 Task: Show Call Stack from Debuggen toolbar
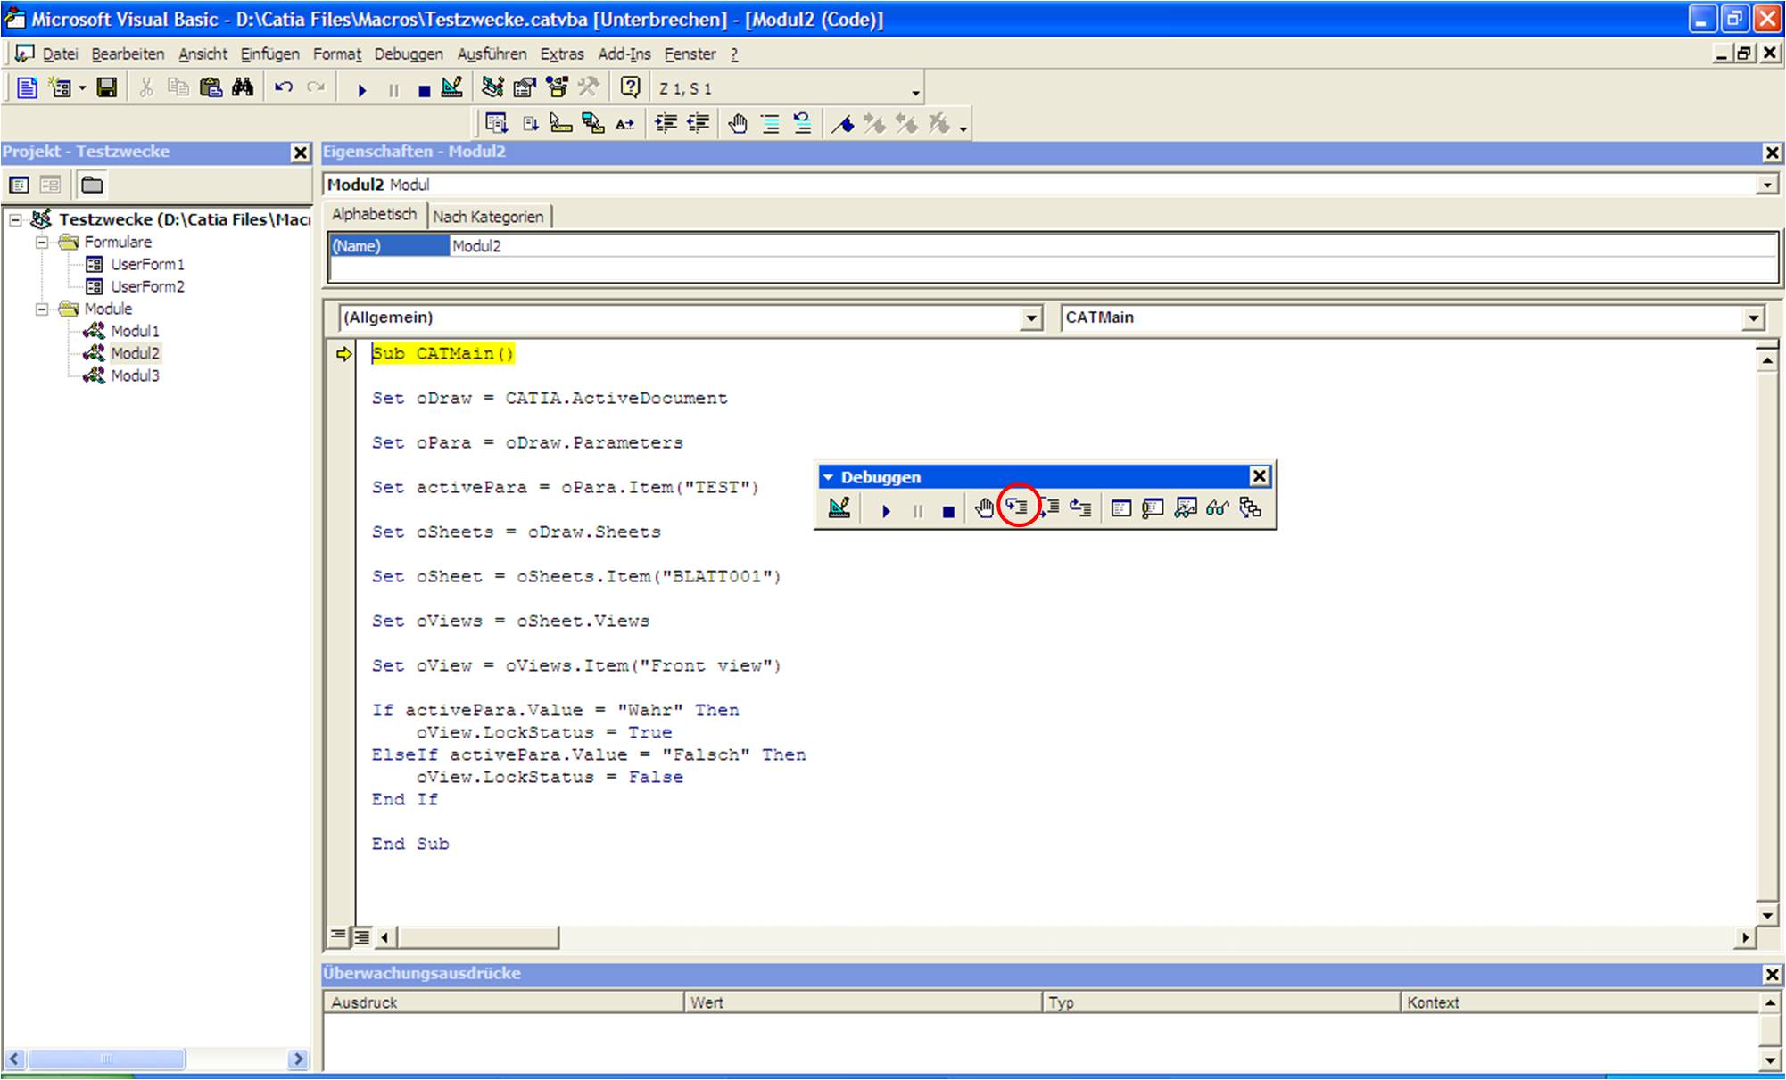1250,508
